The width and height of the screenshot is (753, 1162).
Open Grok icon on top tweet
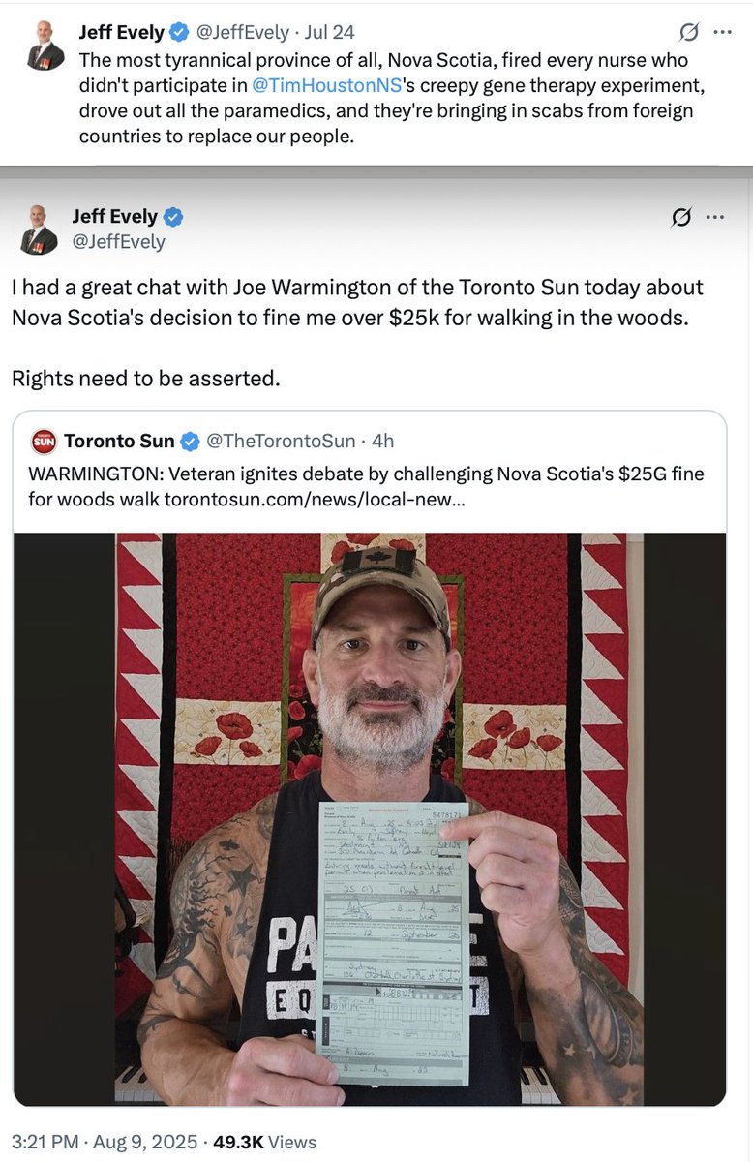688,32
